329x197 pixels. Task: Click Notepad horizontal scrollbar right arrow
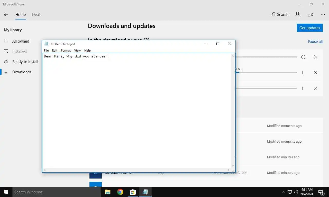tap(229, 170)
